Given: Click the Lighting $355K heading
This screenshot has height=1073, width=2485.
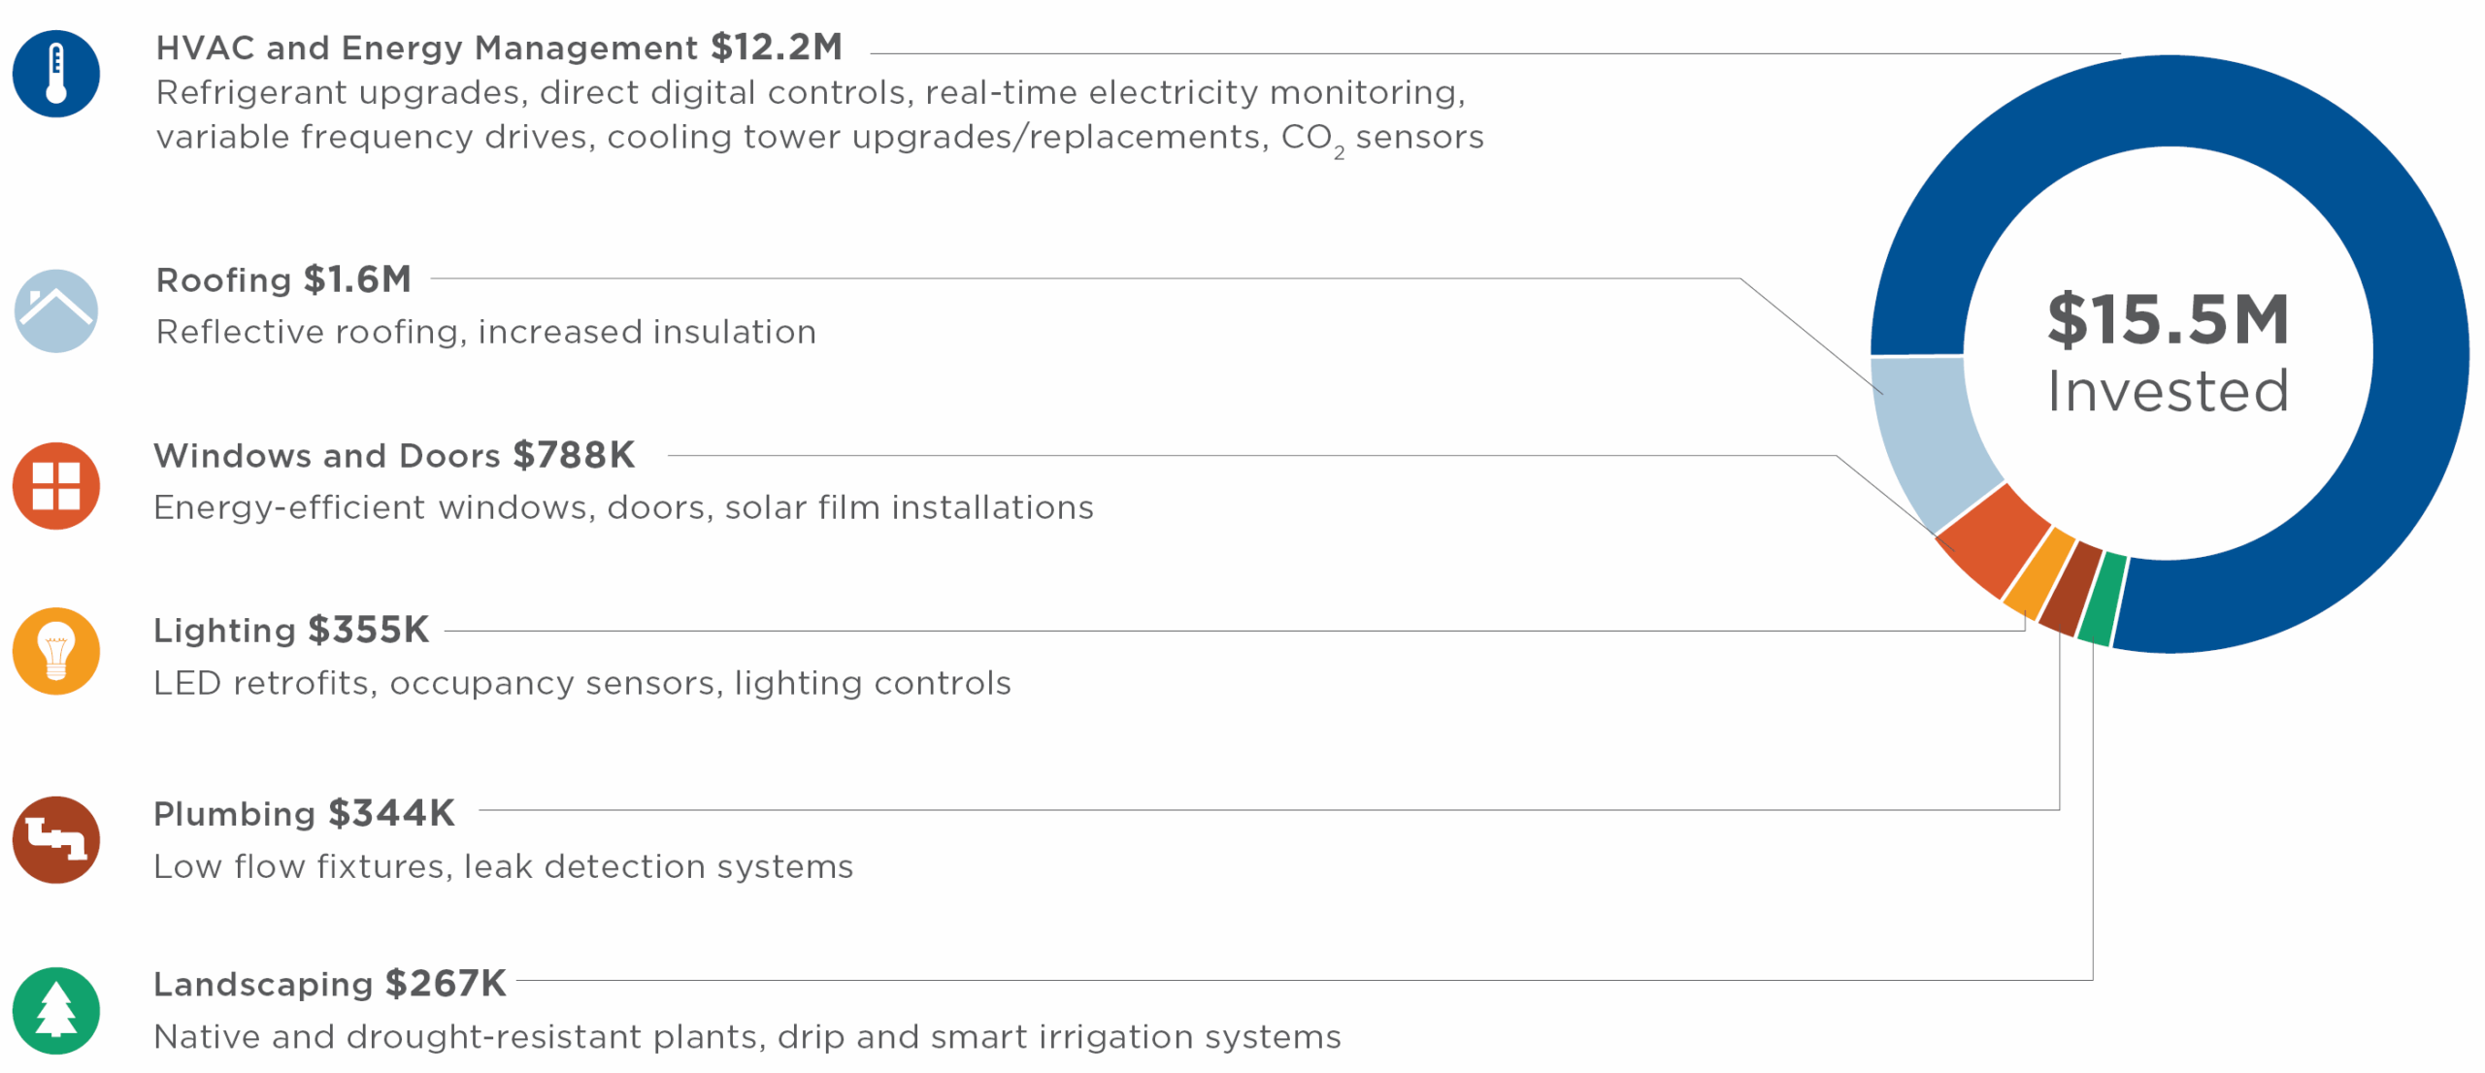Looking at the screenshot, I should [291, 630].
